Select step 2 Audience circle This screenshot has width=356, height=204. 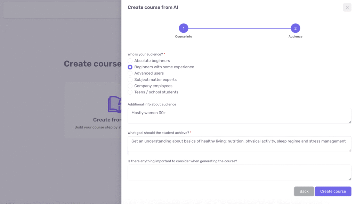point(296,28)
